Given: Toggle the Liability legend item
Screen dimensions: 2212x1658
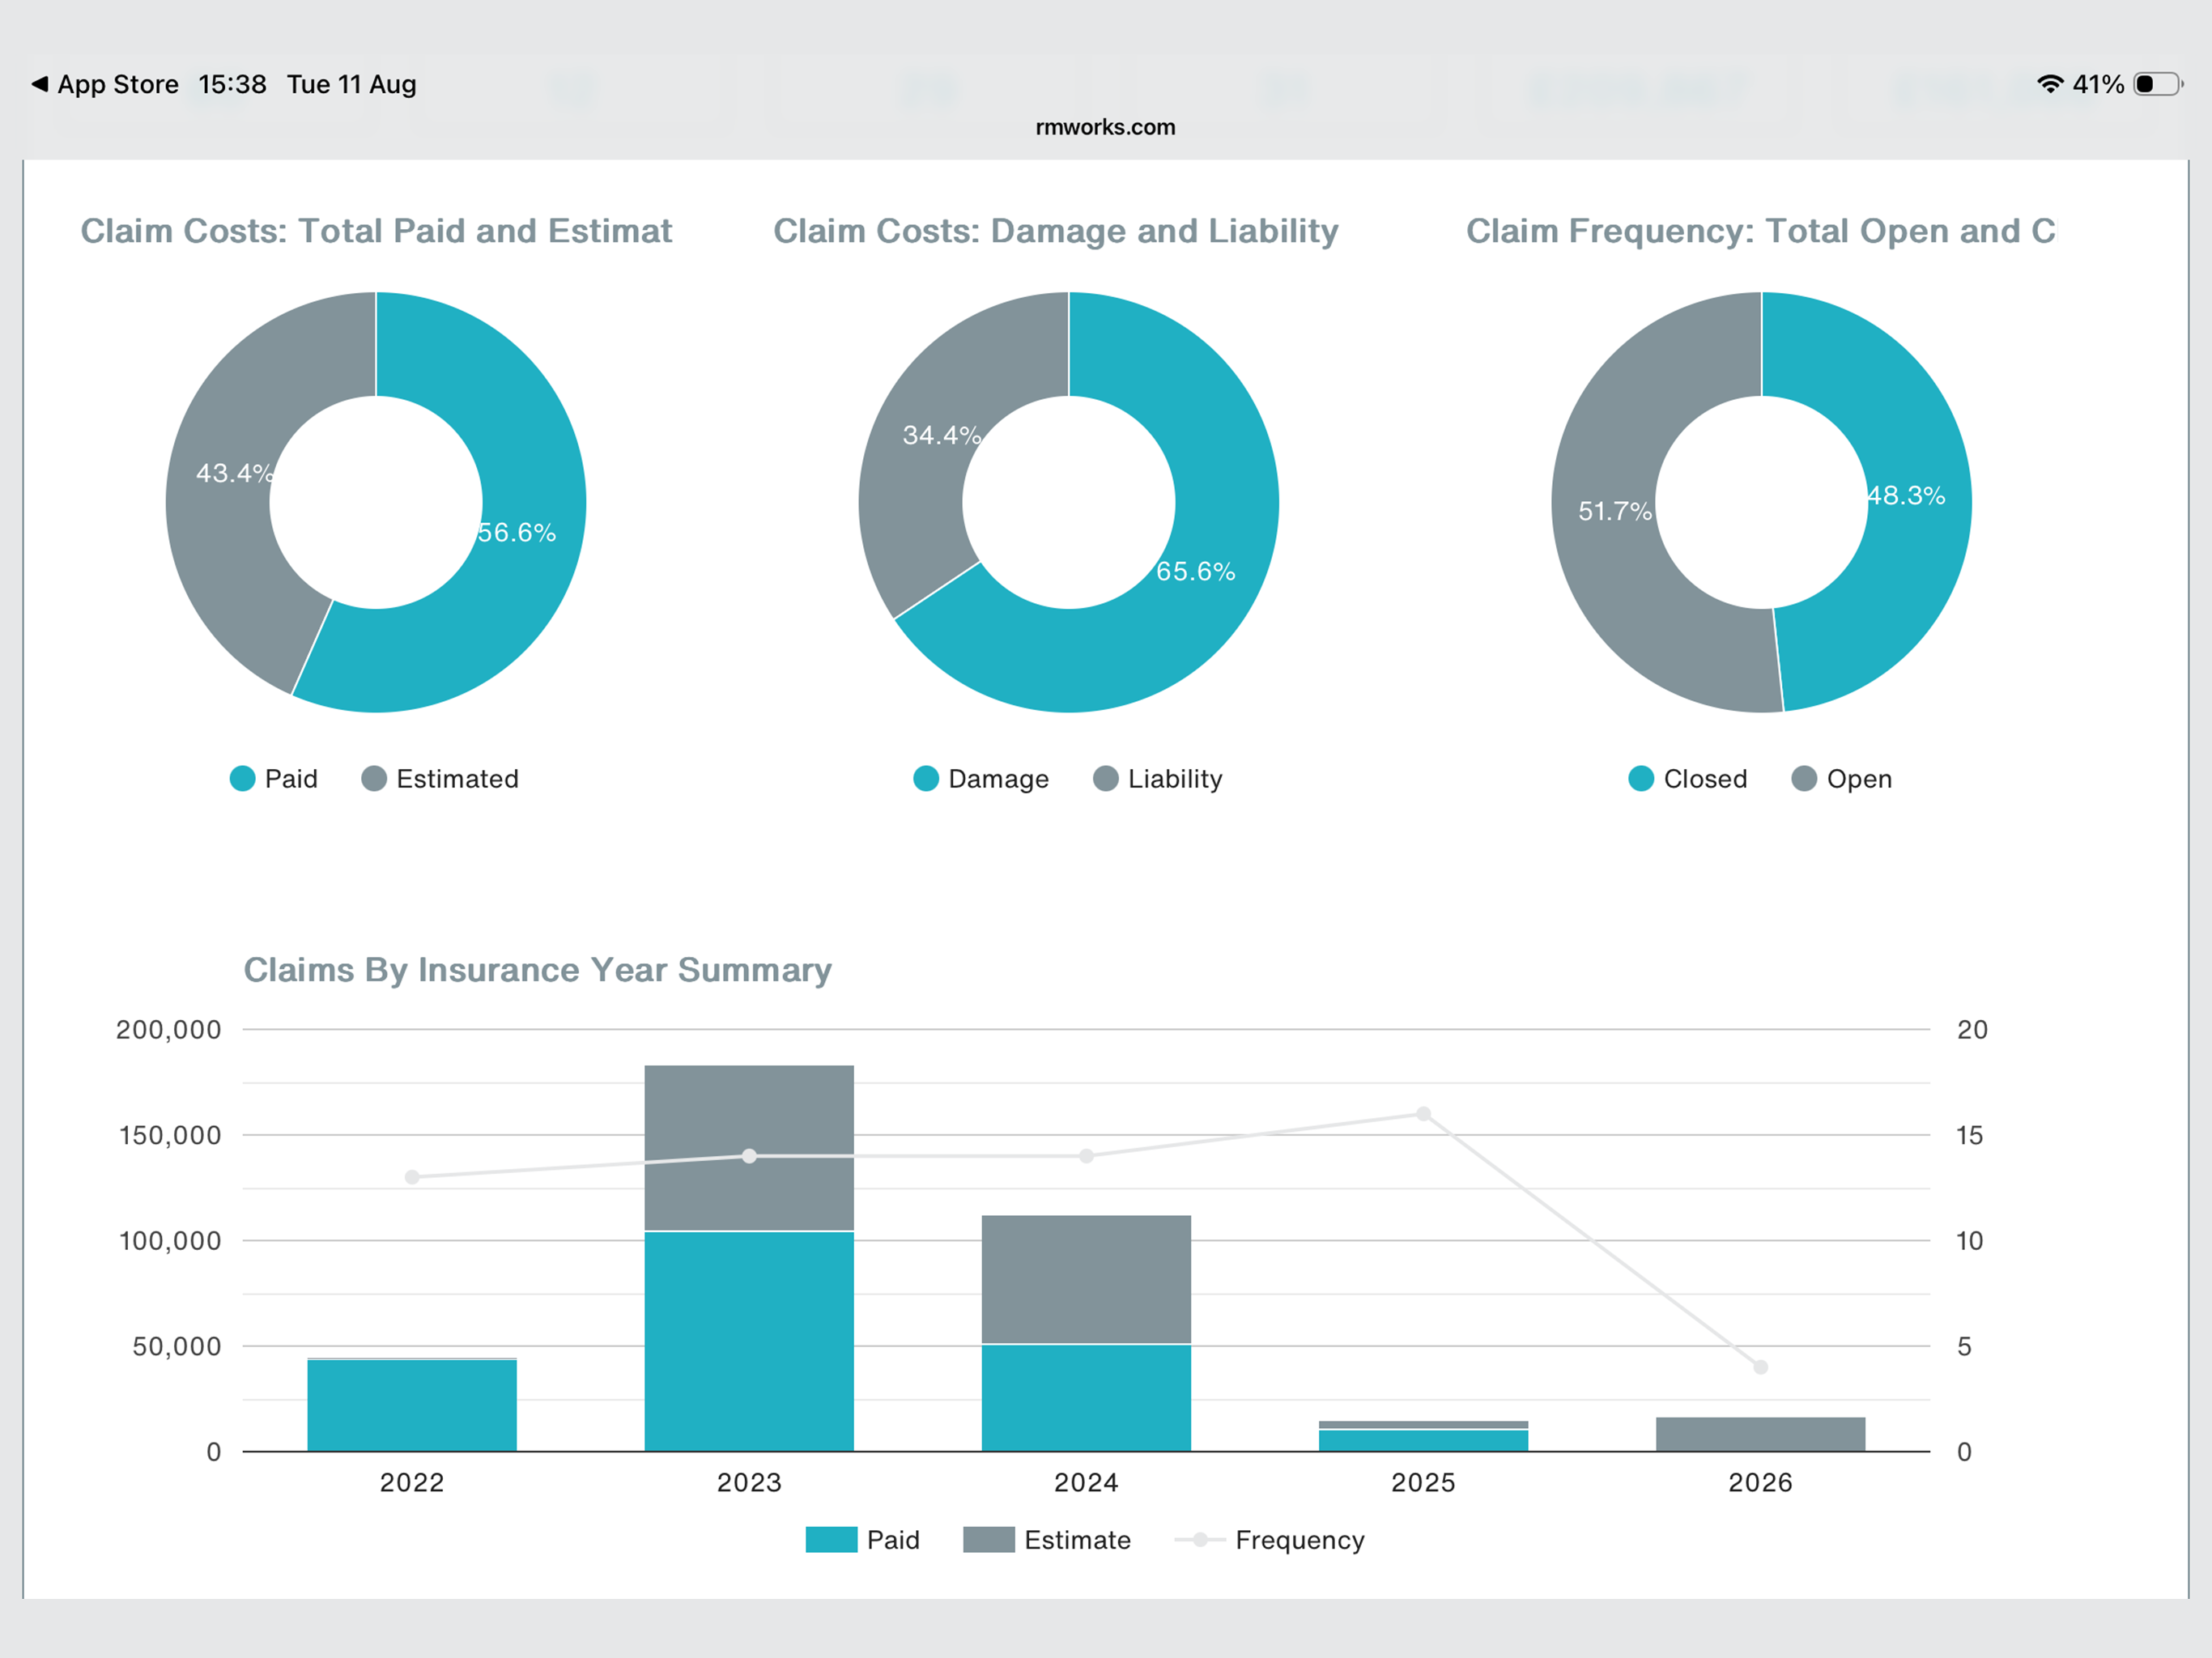Looking at the screenshot, I should tap(1158, 779).
